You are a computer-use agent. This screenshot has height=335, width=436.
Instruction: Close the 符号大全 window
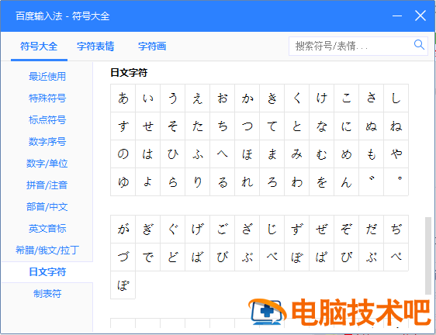pyautogui.click(x=420, y=16)
